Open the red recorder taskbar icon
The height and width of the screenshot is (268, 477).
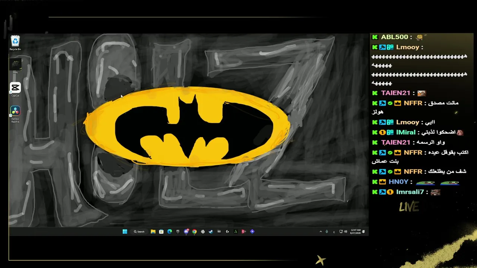pyautogui.click(x=244, y=232)
